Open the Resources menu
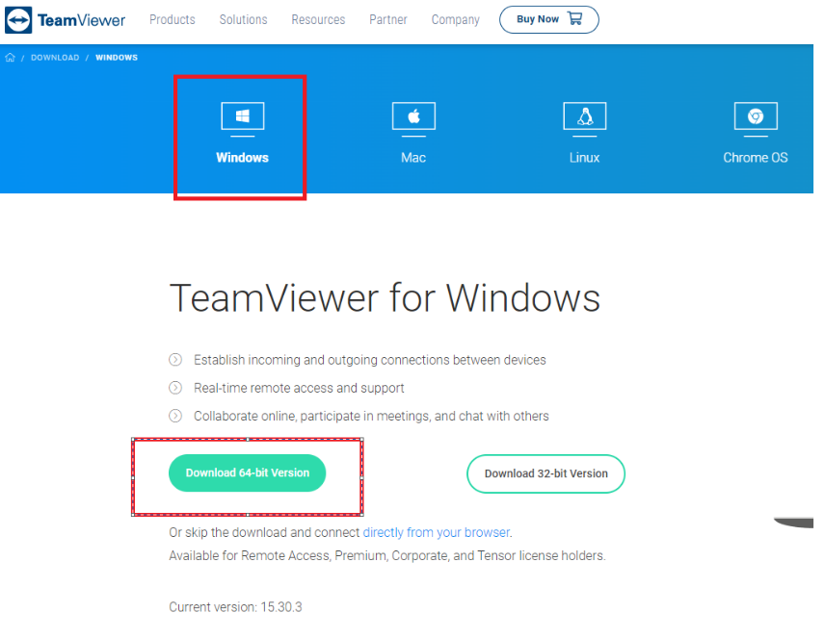The image size is (824, 638). pos(318,19)
